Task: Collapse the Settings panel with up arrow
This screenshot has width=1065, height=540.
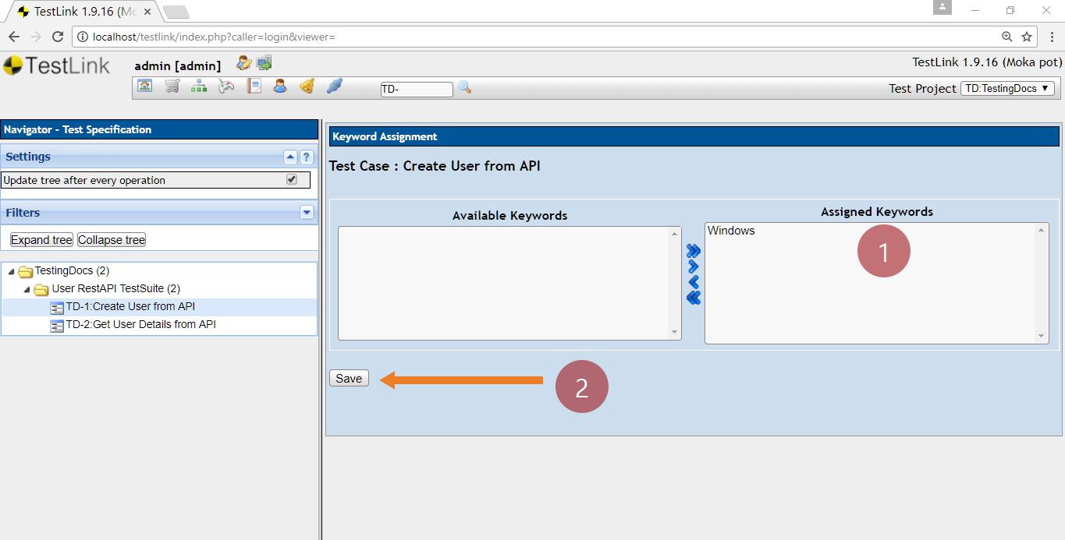Action: point(290,157)
